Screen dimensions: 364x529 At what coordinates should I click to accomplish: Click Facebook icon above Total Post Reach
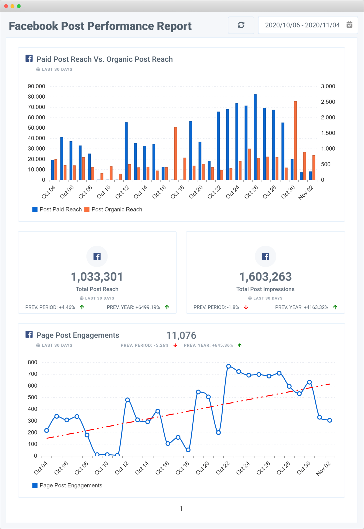click(x=97, y=256)
